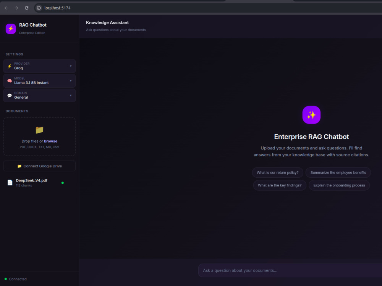Click the DOCUMENTS section label
Screen dimensions: 382x286
tap(17, 111)
